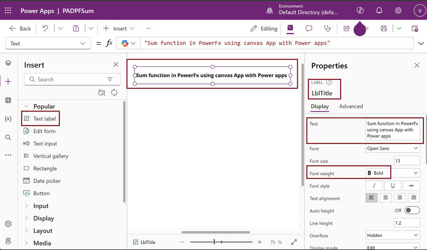
Task: Toggle strikethrough font style
Action: click(411, 186)
